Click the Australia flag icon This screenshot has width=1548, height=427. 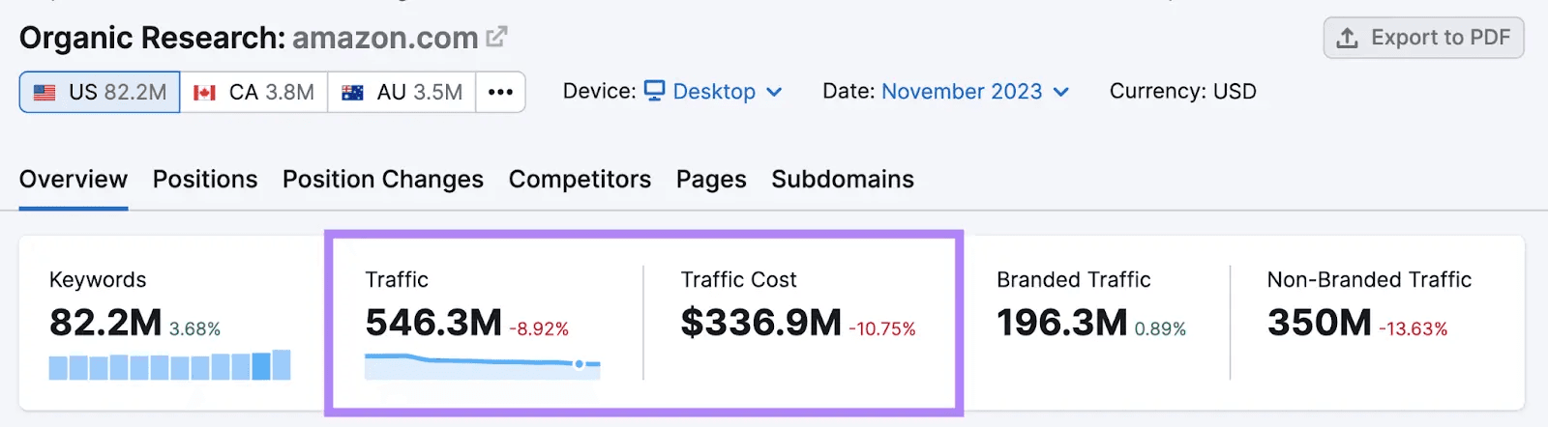point(352,93)
